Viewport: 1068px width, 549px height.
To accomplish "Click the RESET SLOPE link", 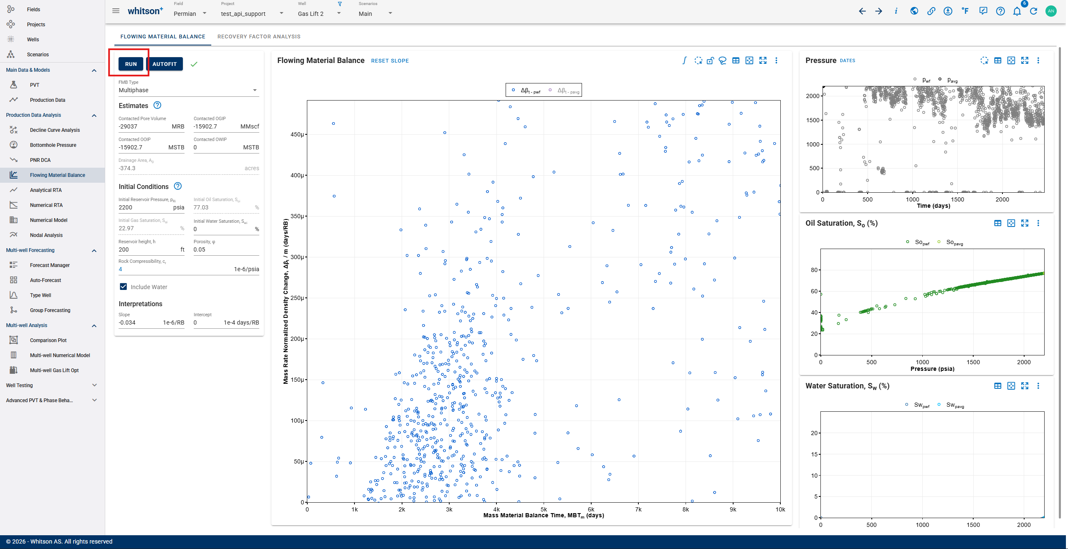I will (390, 61).
